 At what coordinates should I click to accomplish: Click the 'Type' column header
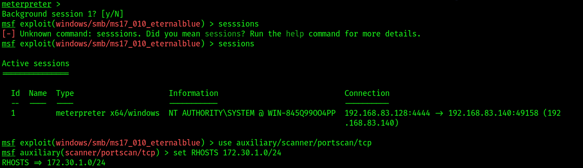(65, 93)
